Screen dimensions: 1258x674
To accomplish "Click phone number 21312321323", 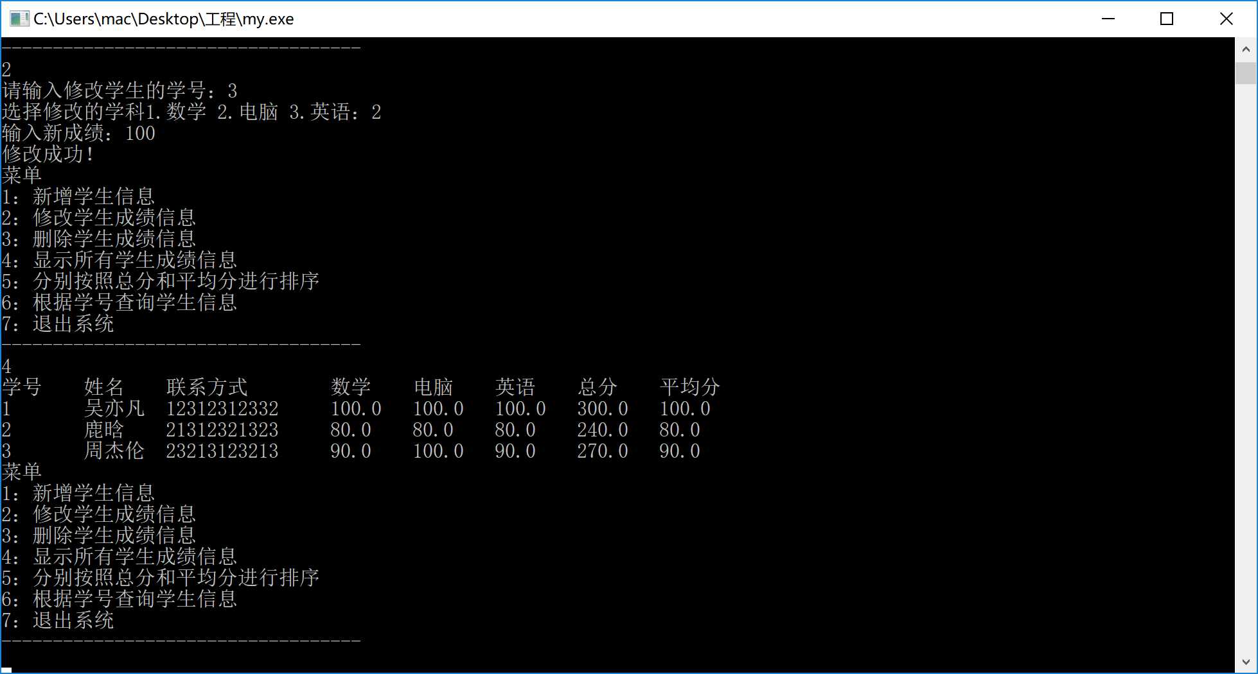I will [222, 429].
